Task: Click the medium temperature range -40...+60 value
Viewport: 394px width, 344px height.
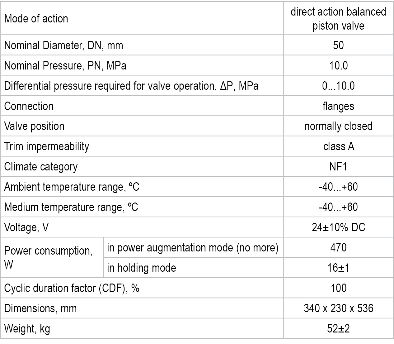Action: point(338,207)
